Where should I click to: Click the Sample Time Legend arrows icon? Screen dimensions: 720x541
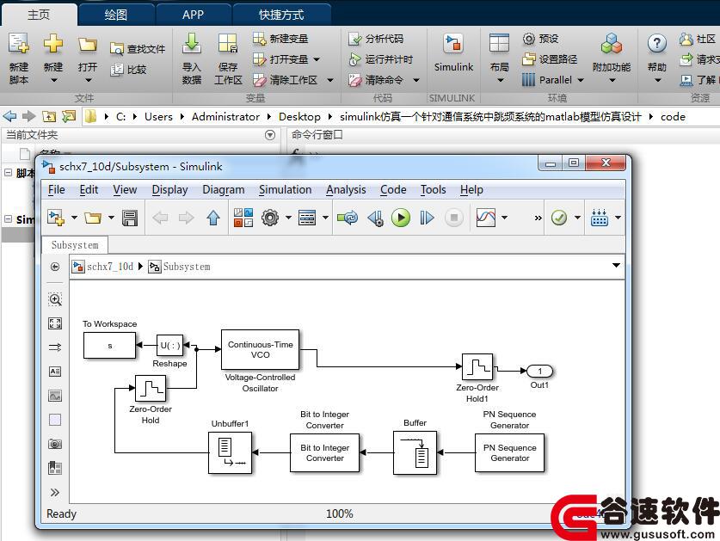point(55,347)
